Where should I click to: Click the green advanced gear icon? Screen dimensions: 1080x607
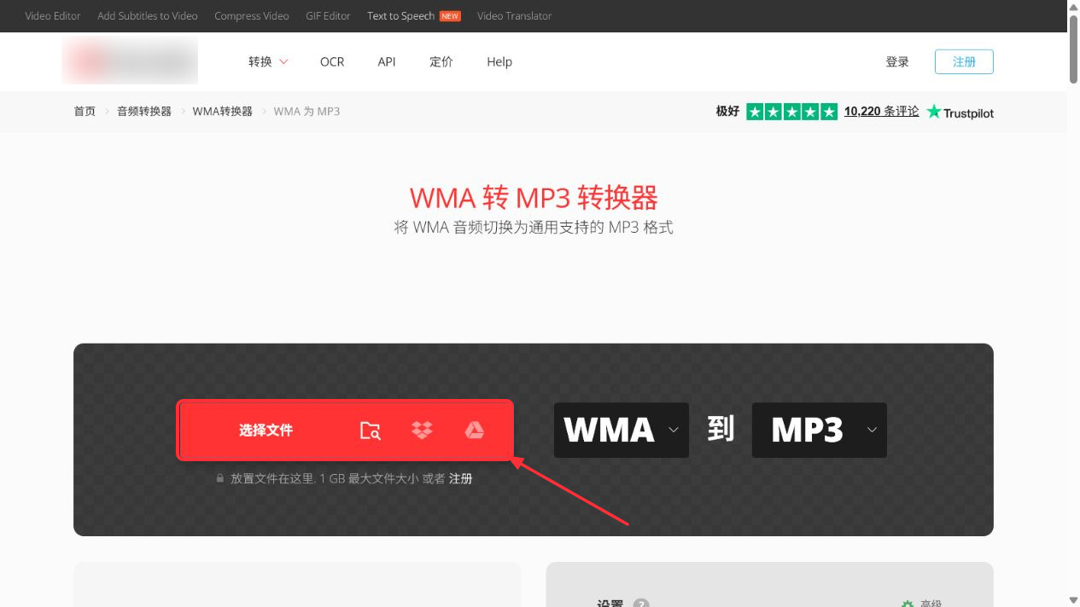click(908, 604)
